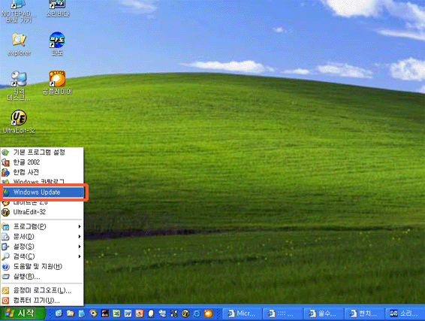Open 한글 2002 from the Start menu
This screenshot has width=425, height=321.
coord(42,162)
